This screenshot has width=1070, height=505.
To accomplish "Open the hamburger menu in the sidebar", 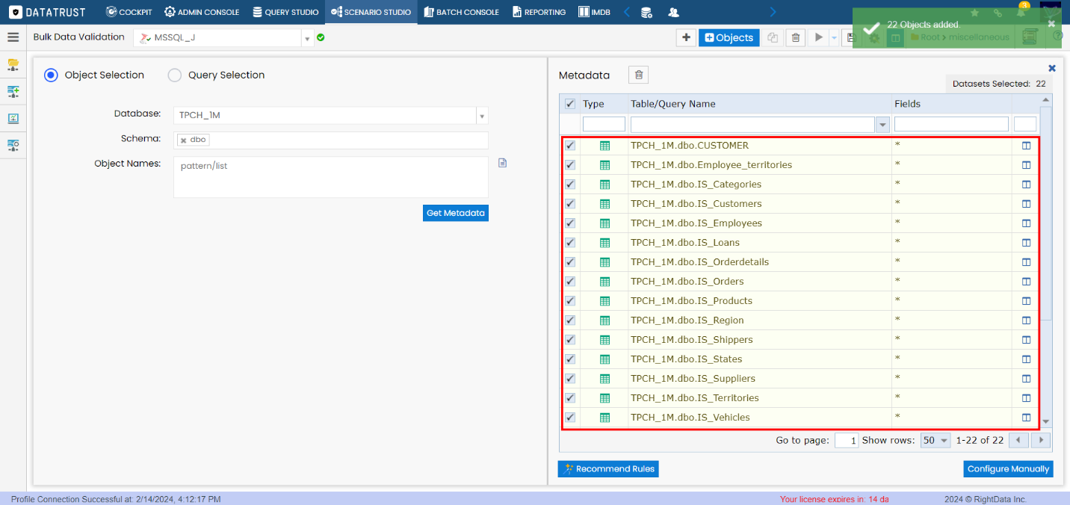I will point(13,36).
